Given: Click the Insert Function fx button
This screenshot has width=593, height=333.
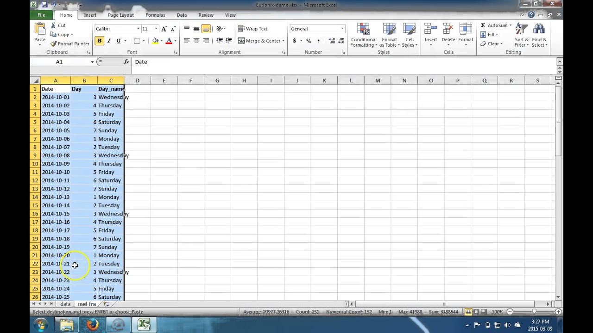Looking at the screenshot, I should [x=126, y=62].
